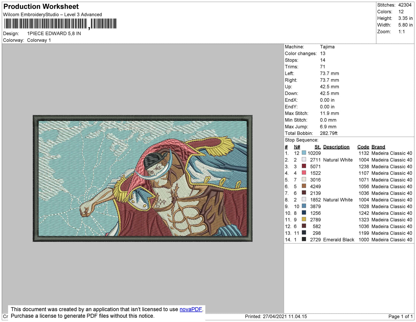The image size is (416, 322).
Task: Select the maroon swatch for stop 12
Action: pos(304,226)
